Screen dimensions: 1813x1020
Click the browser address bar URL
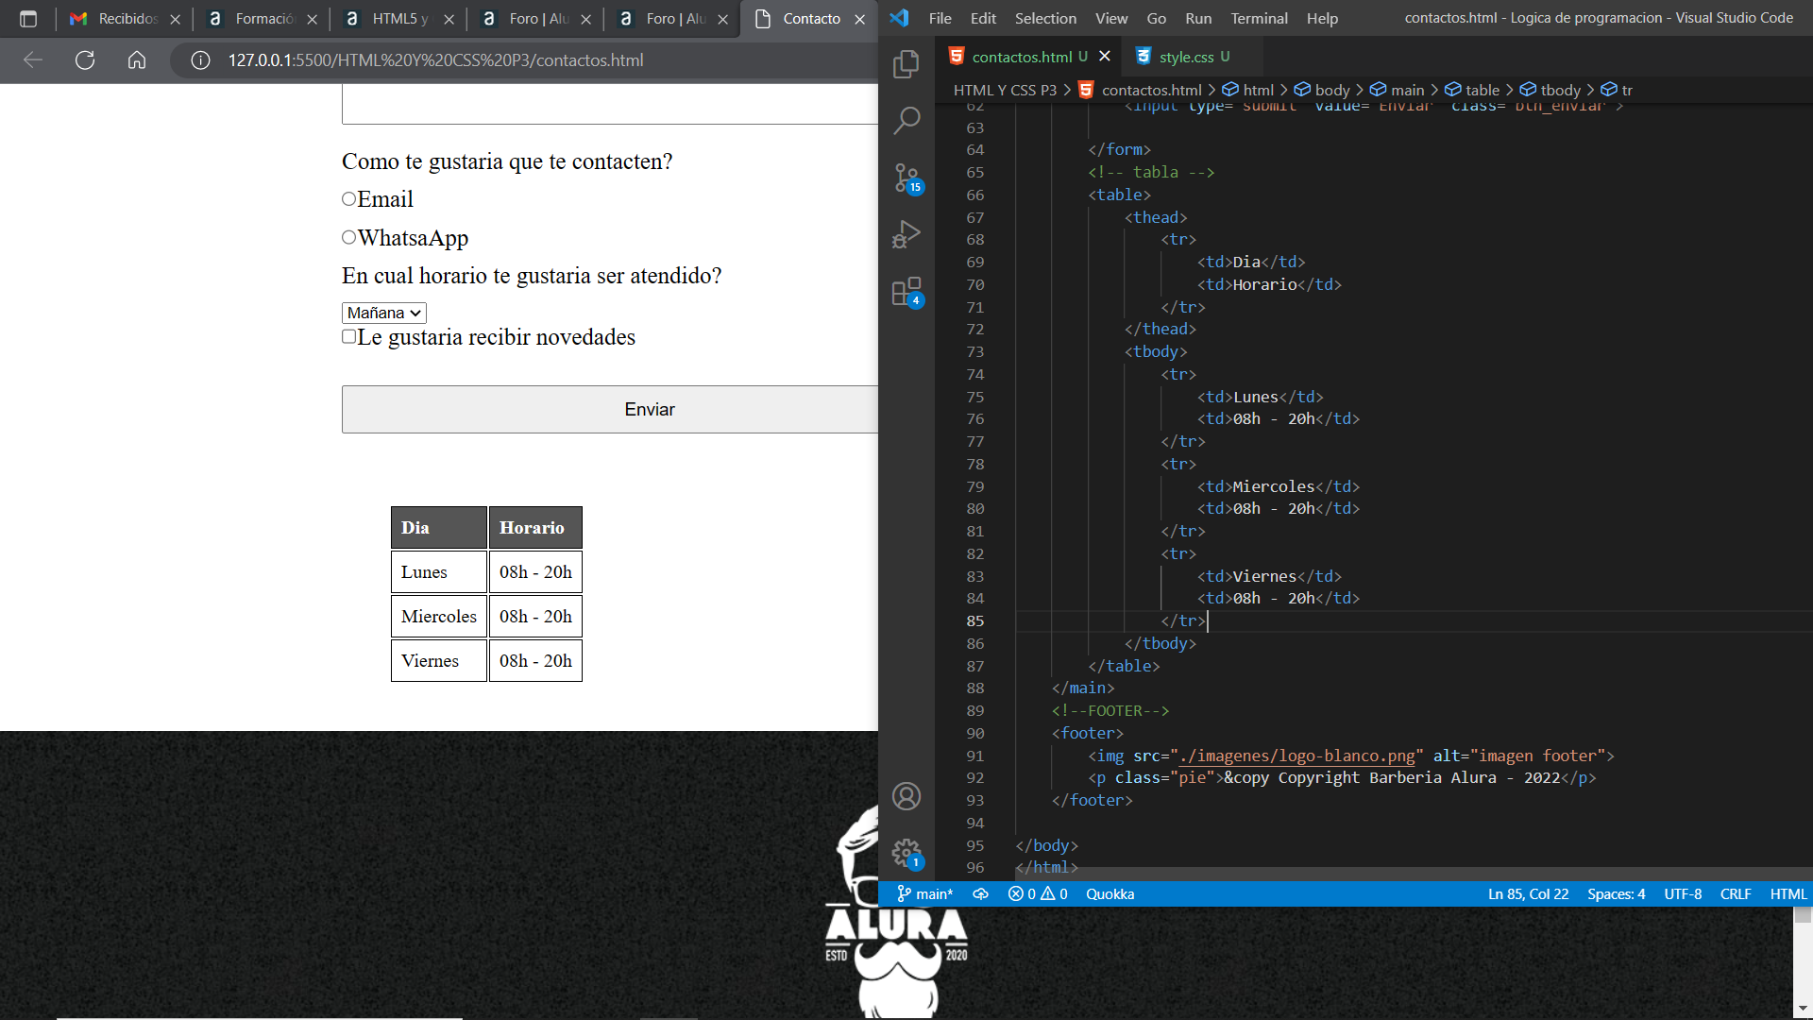[x=435, y=60]
